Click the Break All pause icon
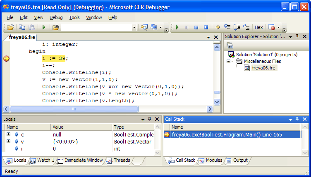Screen dimensions: 311x177 [187, 27]
